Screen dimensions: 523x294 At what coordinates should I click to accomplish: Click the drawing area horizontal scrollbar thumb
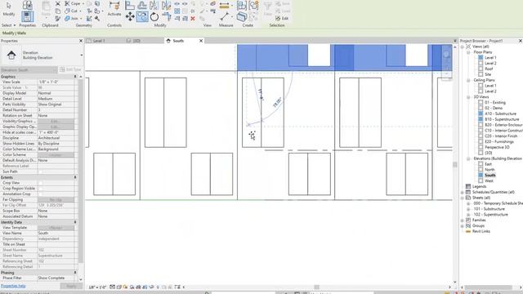click(316, 287)
